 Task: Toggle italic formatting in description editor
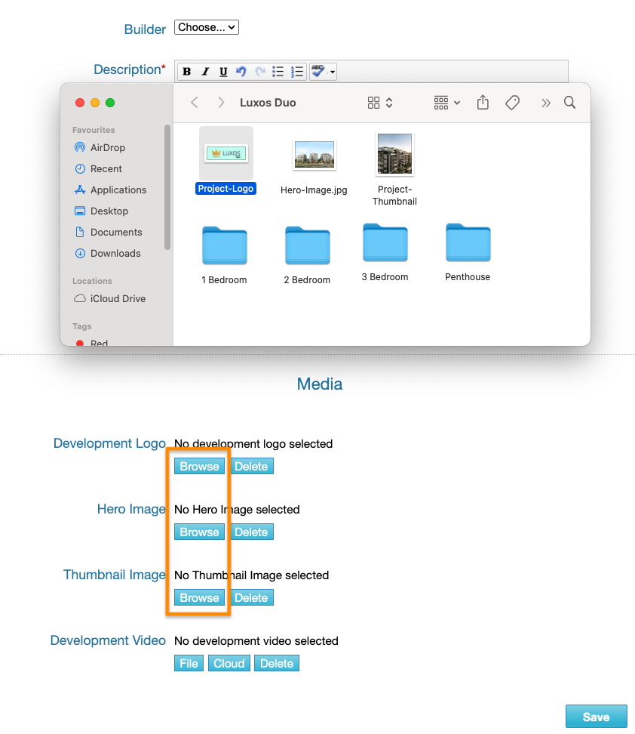pyautogui.click(x=205, y=72)
